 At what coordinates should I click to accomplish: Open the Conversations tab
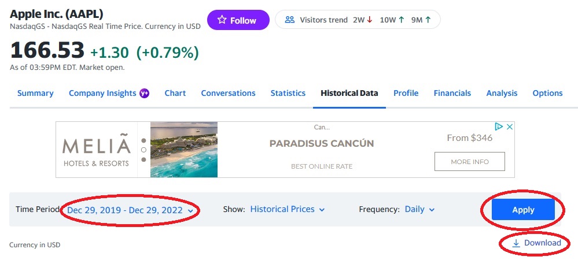coord(228,93)
